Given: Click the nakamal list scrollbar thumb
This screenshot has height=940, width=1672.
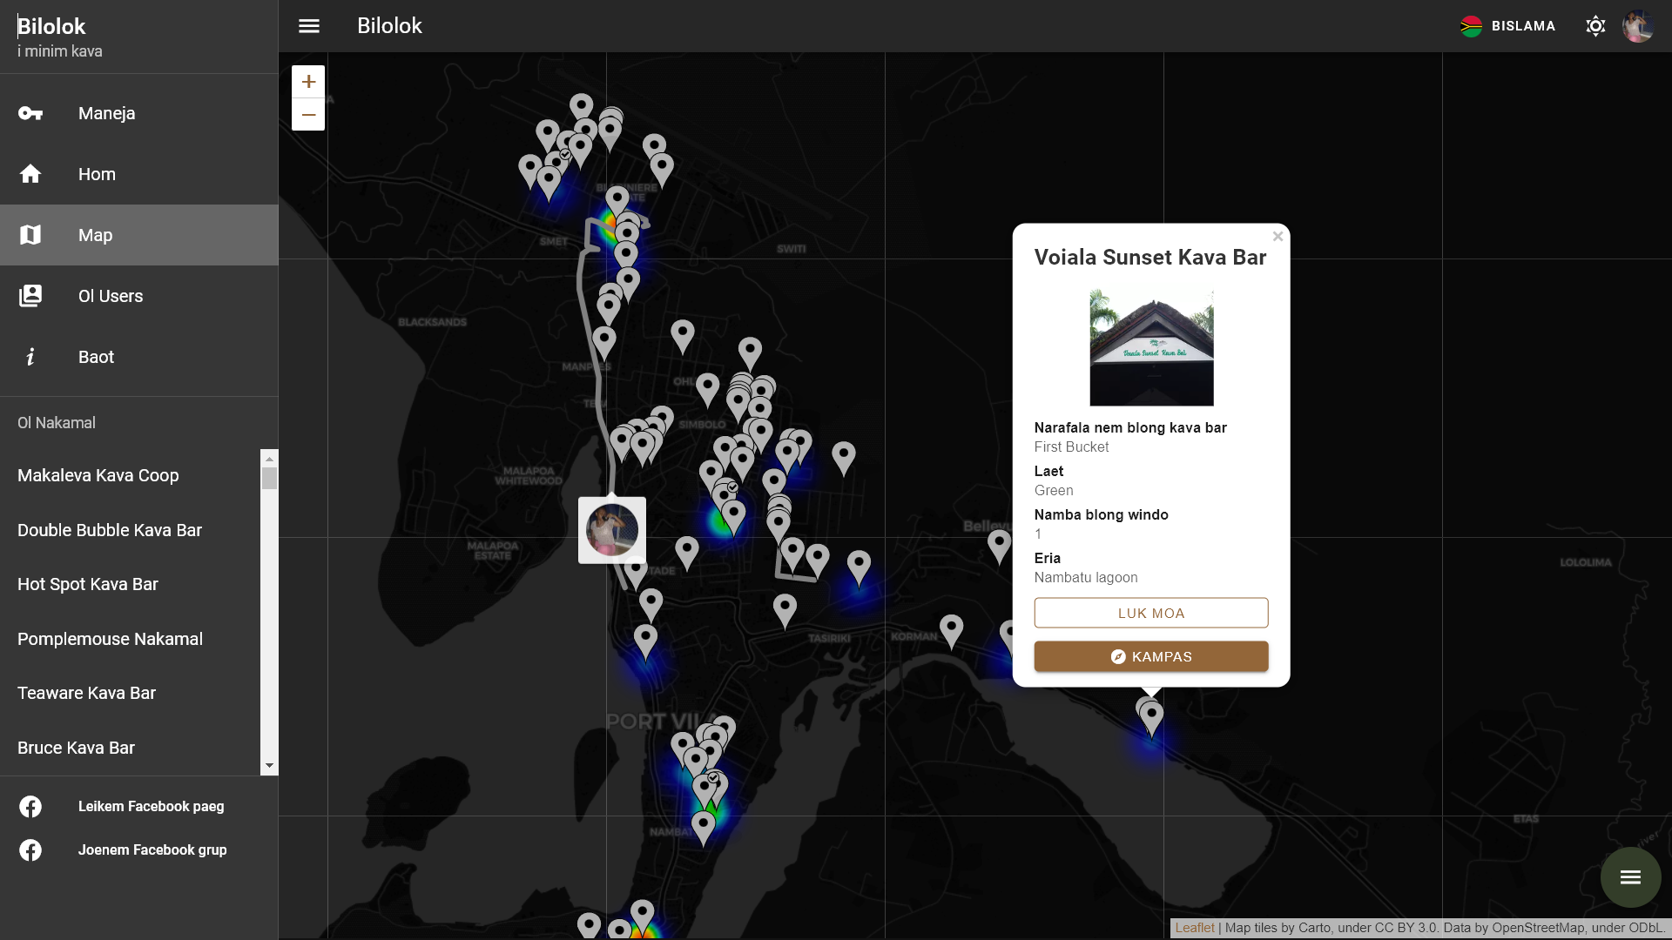Looking at the screenshot, I should click(x=269, y=478).
